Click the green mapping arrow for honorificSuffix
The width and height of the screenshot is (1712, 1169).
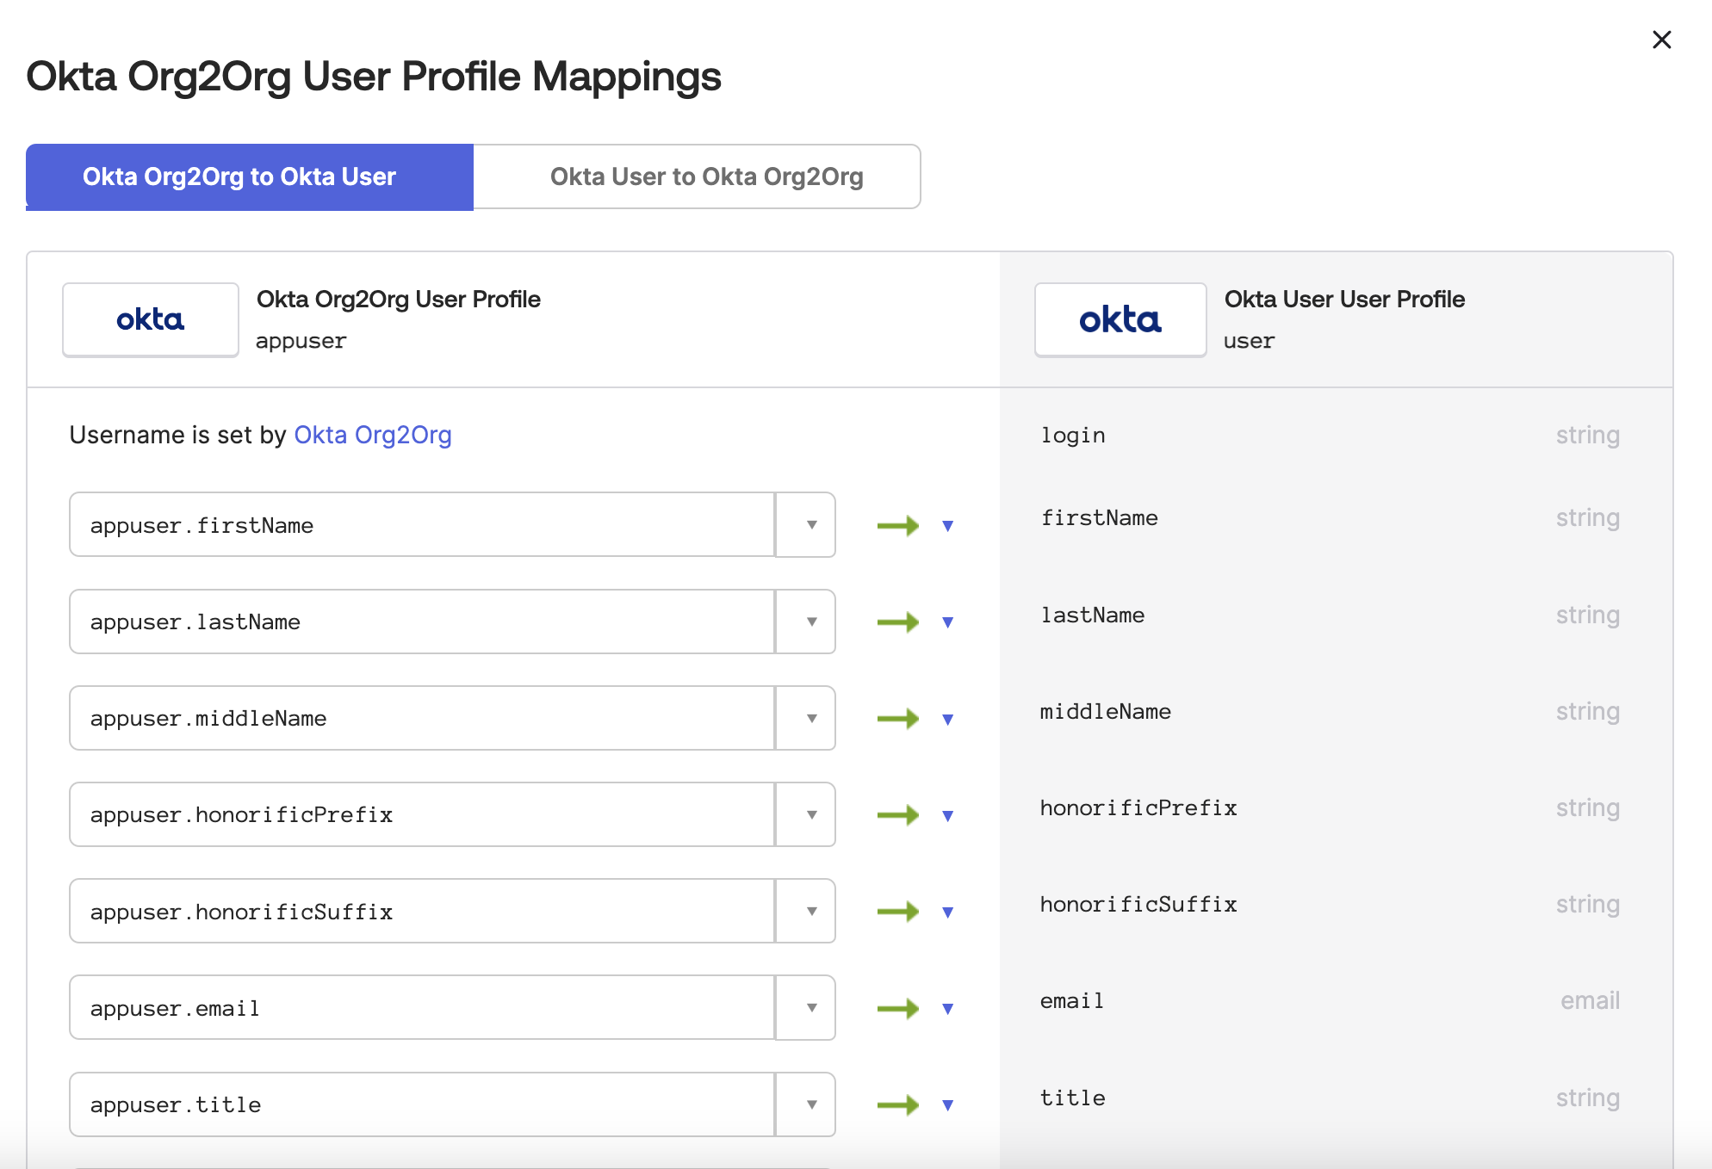click(898, 911)
